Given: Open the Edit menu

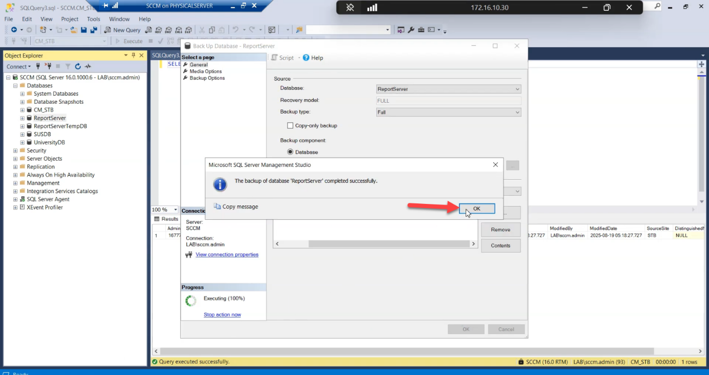Looking at the screenshot, I should [27, 19].
